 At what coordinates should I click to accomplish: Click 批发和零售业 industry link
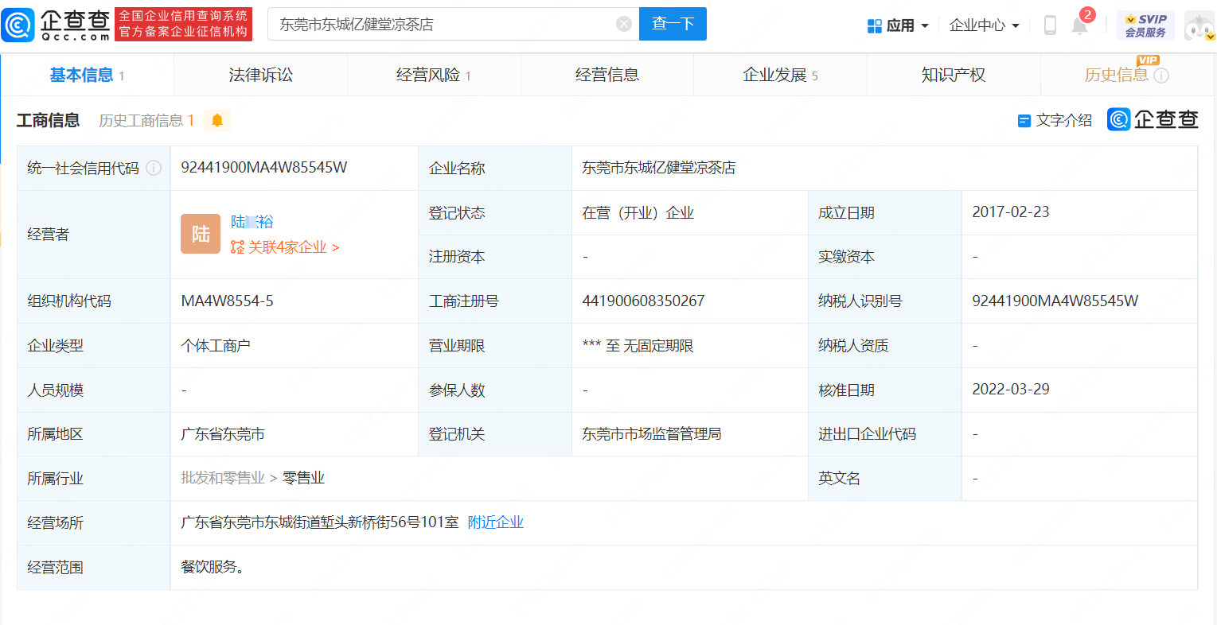[223, 478]
